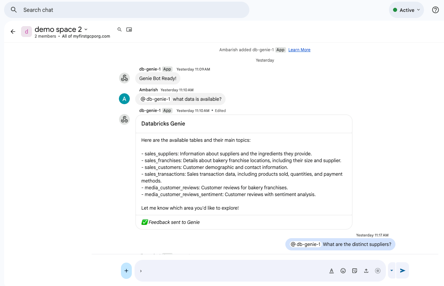This screenshot has height=286, width=444.
Task: Open the emoji picker
Action: pyautogui.click(x=343, y=271)
